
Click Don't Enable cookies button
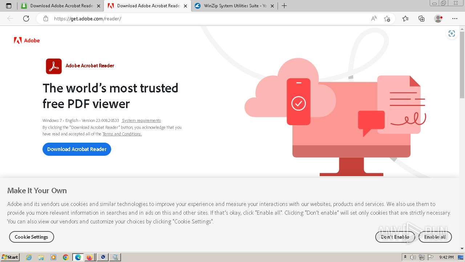pos(395,237)
